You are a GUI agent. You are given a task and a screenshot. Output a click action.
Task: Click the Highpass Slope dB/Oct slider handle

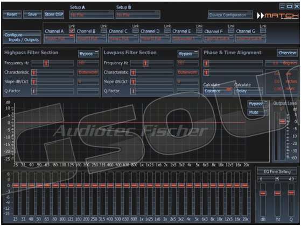34,82
